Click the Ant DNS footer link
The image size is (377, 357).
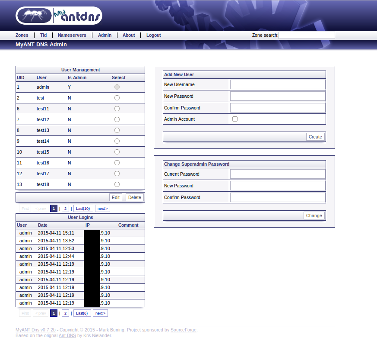point(67,335)
